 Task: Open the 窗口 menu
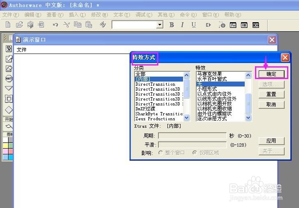(211, 15)
